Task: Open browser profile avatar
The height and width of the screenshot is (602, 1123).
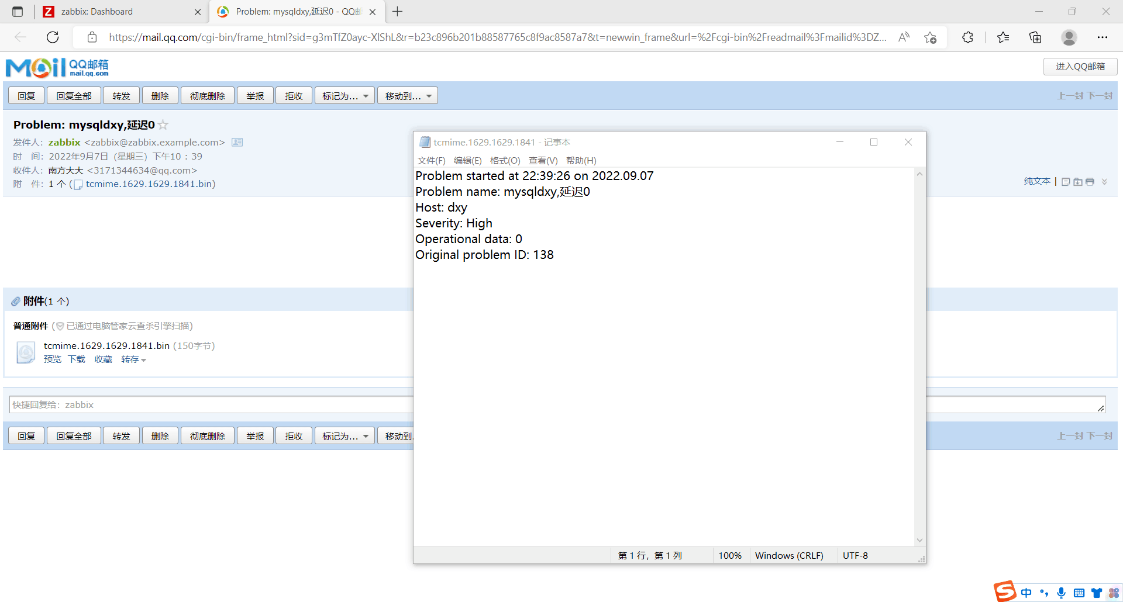Action: pos(1069,37)
